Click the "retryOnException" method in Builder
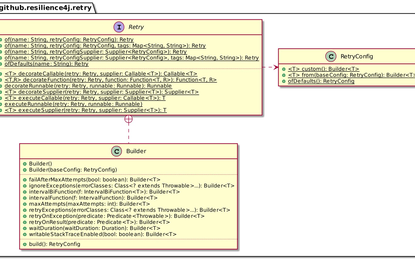This screenshot has height=259, width=415. pyautogui.click(x=117, y=216)
